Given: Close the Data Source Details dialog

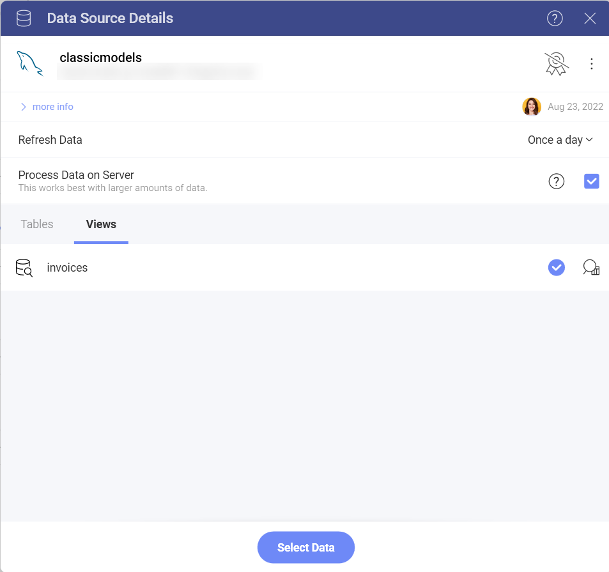Looking at the screenshot, I should (x=590, y=19).
